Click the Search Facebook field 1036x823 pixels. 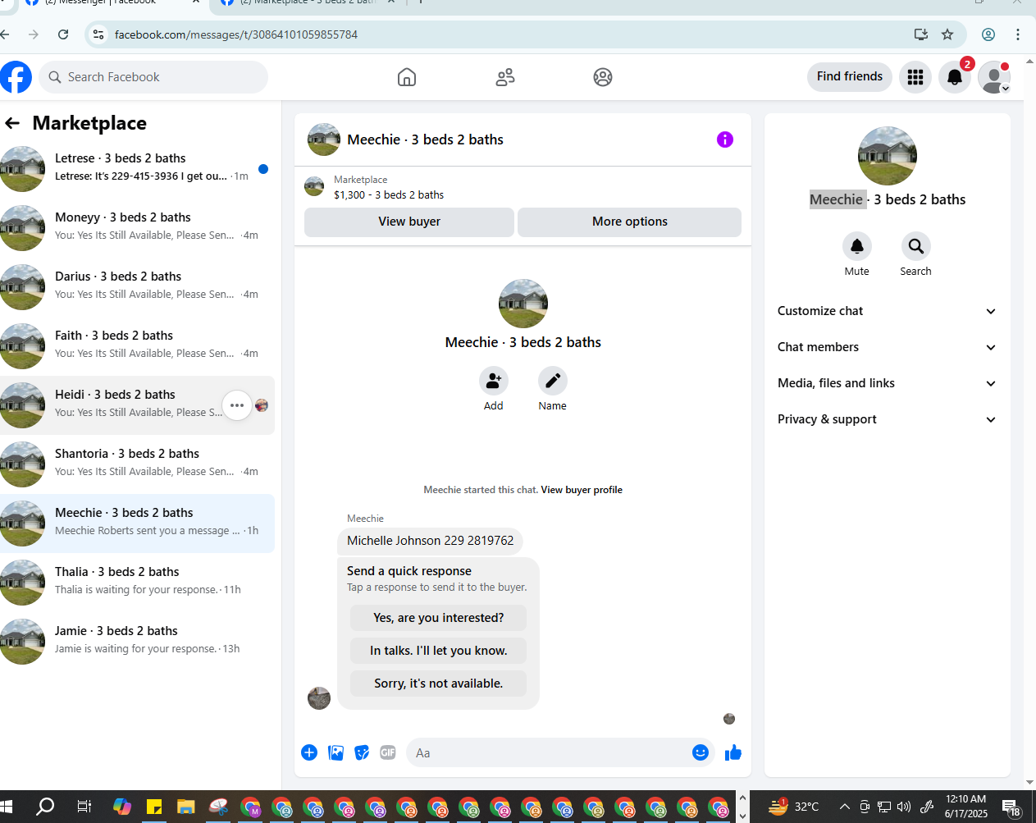point(153,77)
